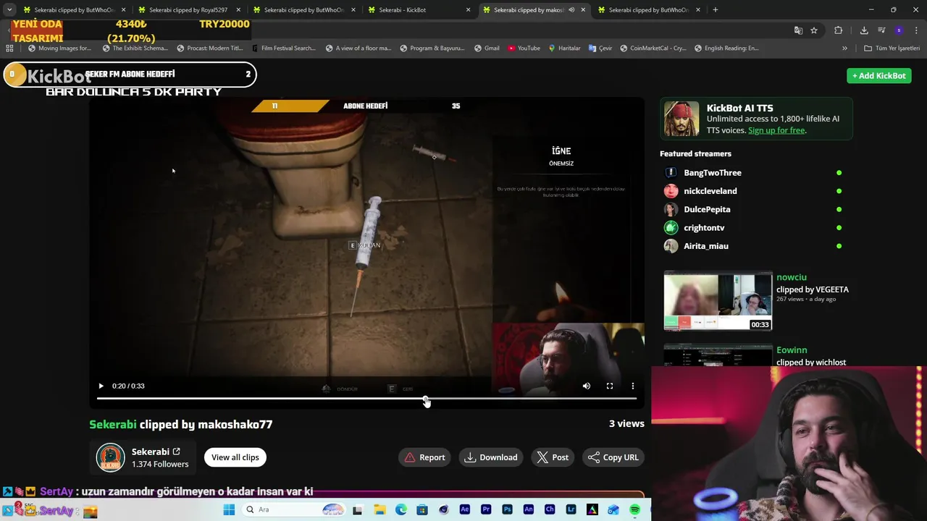This screenshot has height=521, width=927.
Task: Open nickcleveland in featured streamers
Action: pyautogui.click(x=710, y=191)
